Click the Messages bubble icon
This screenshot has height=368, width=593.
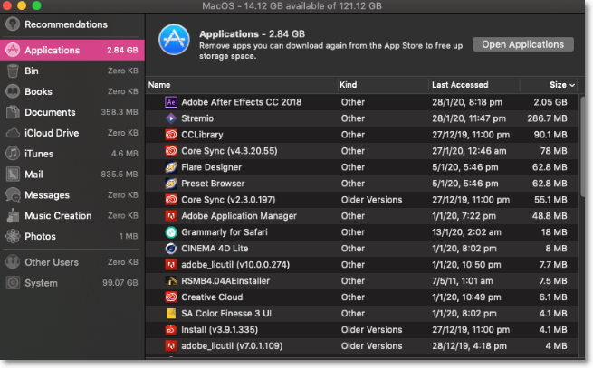(13, 195)
